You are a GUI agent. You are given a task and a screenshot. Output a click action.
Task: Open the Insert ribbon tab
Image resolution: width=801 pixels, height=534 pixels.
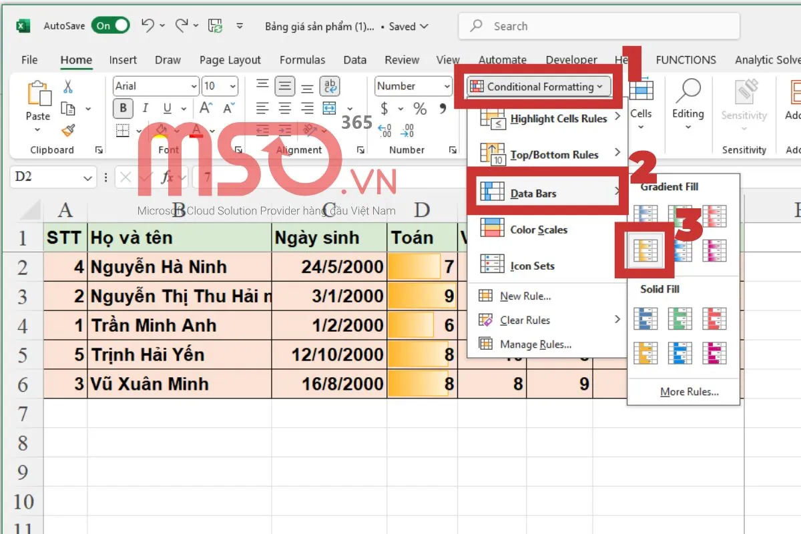click(x=123, y=60)
